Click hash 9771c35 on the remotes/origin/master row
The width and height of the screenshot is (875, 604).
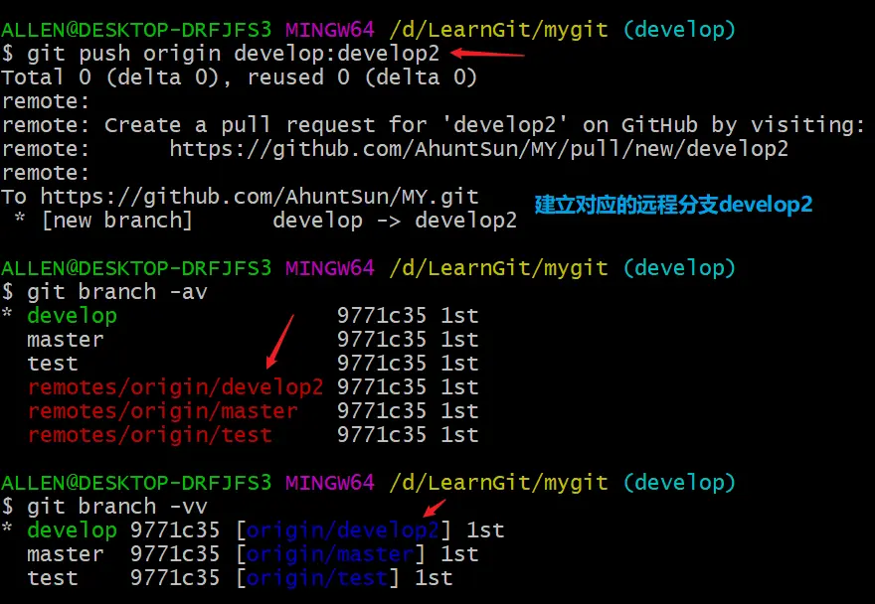coord(382,411)
